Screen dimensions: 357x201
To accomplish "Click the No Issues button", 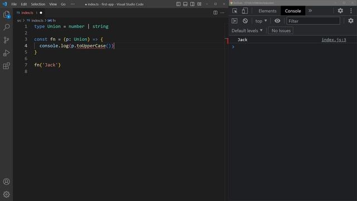I will pyautogui.click(x=281, y=31).
